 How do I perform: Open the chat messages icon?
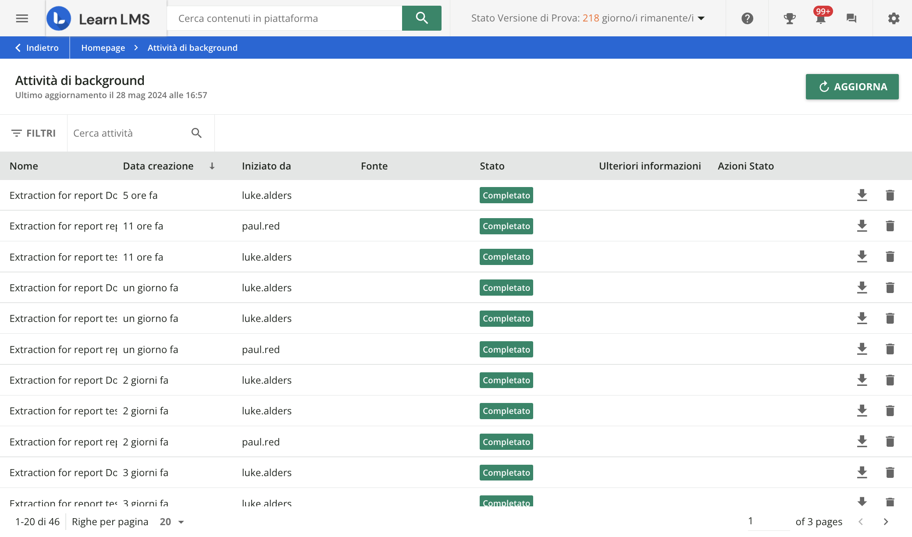click(x=851, y=18)
